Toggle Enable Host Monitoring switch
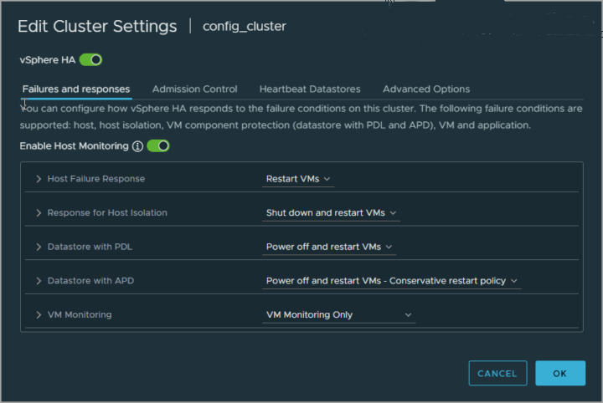Image resolution: width=603 pixels, height=403 pixels. [x=158, y=145]
